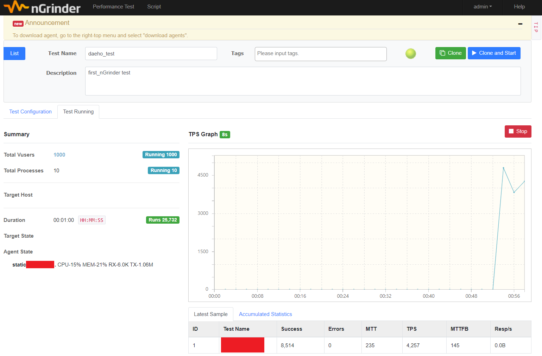Stop the running test
Viewport: 542px width, 356px height.
tap(518, 131)
